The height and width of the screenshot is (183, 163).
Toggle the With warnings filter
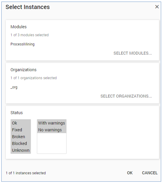(x=52, y=123)
